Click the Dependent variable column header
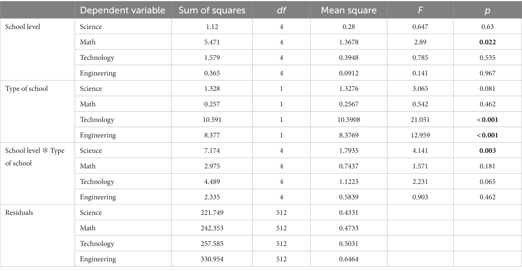 [122, 10]
